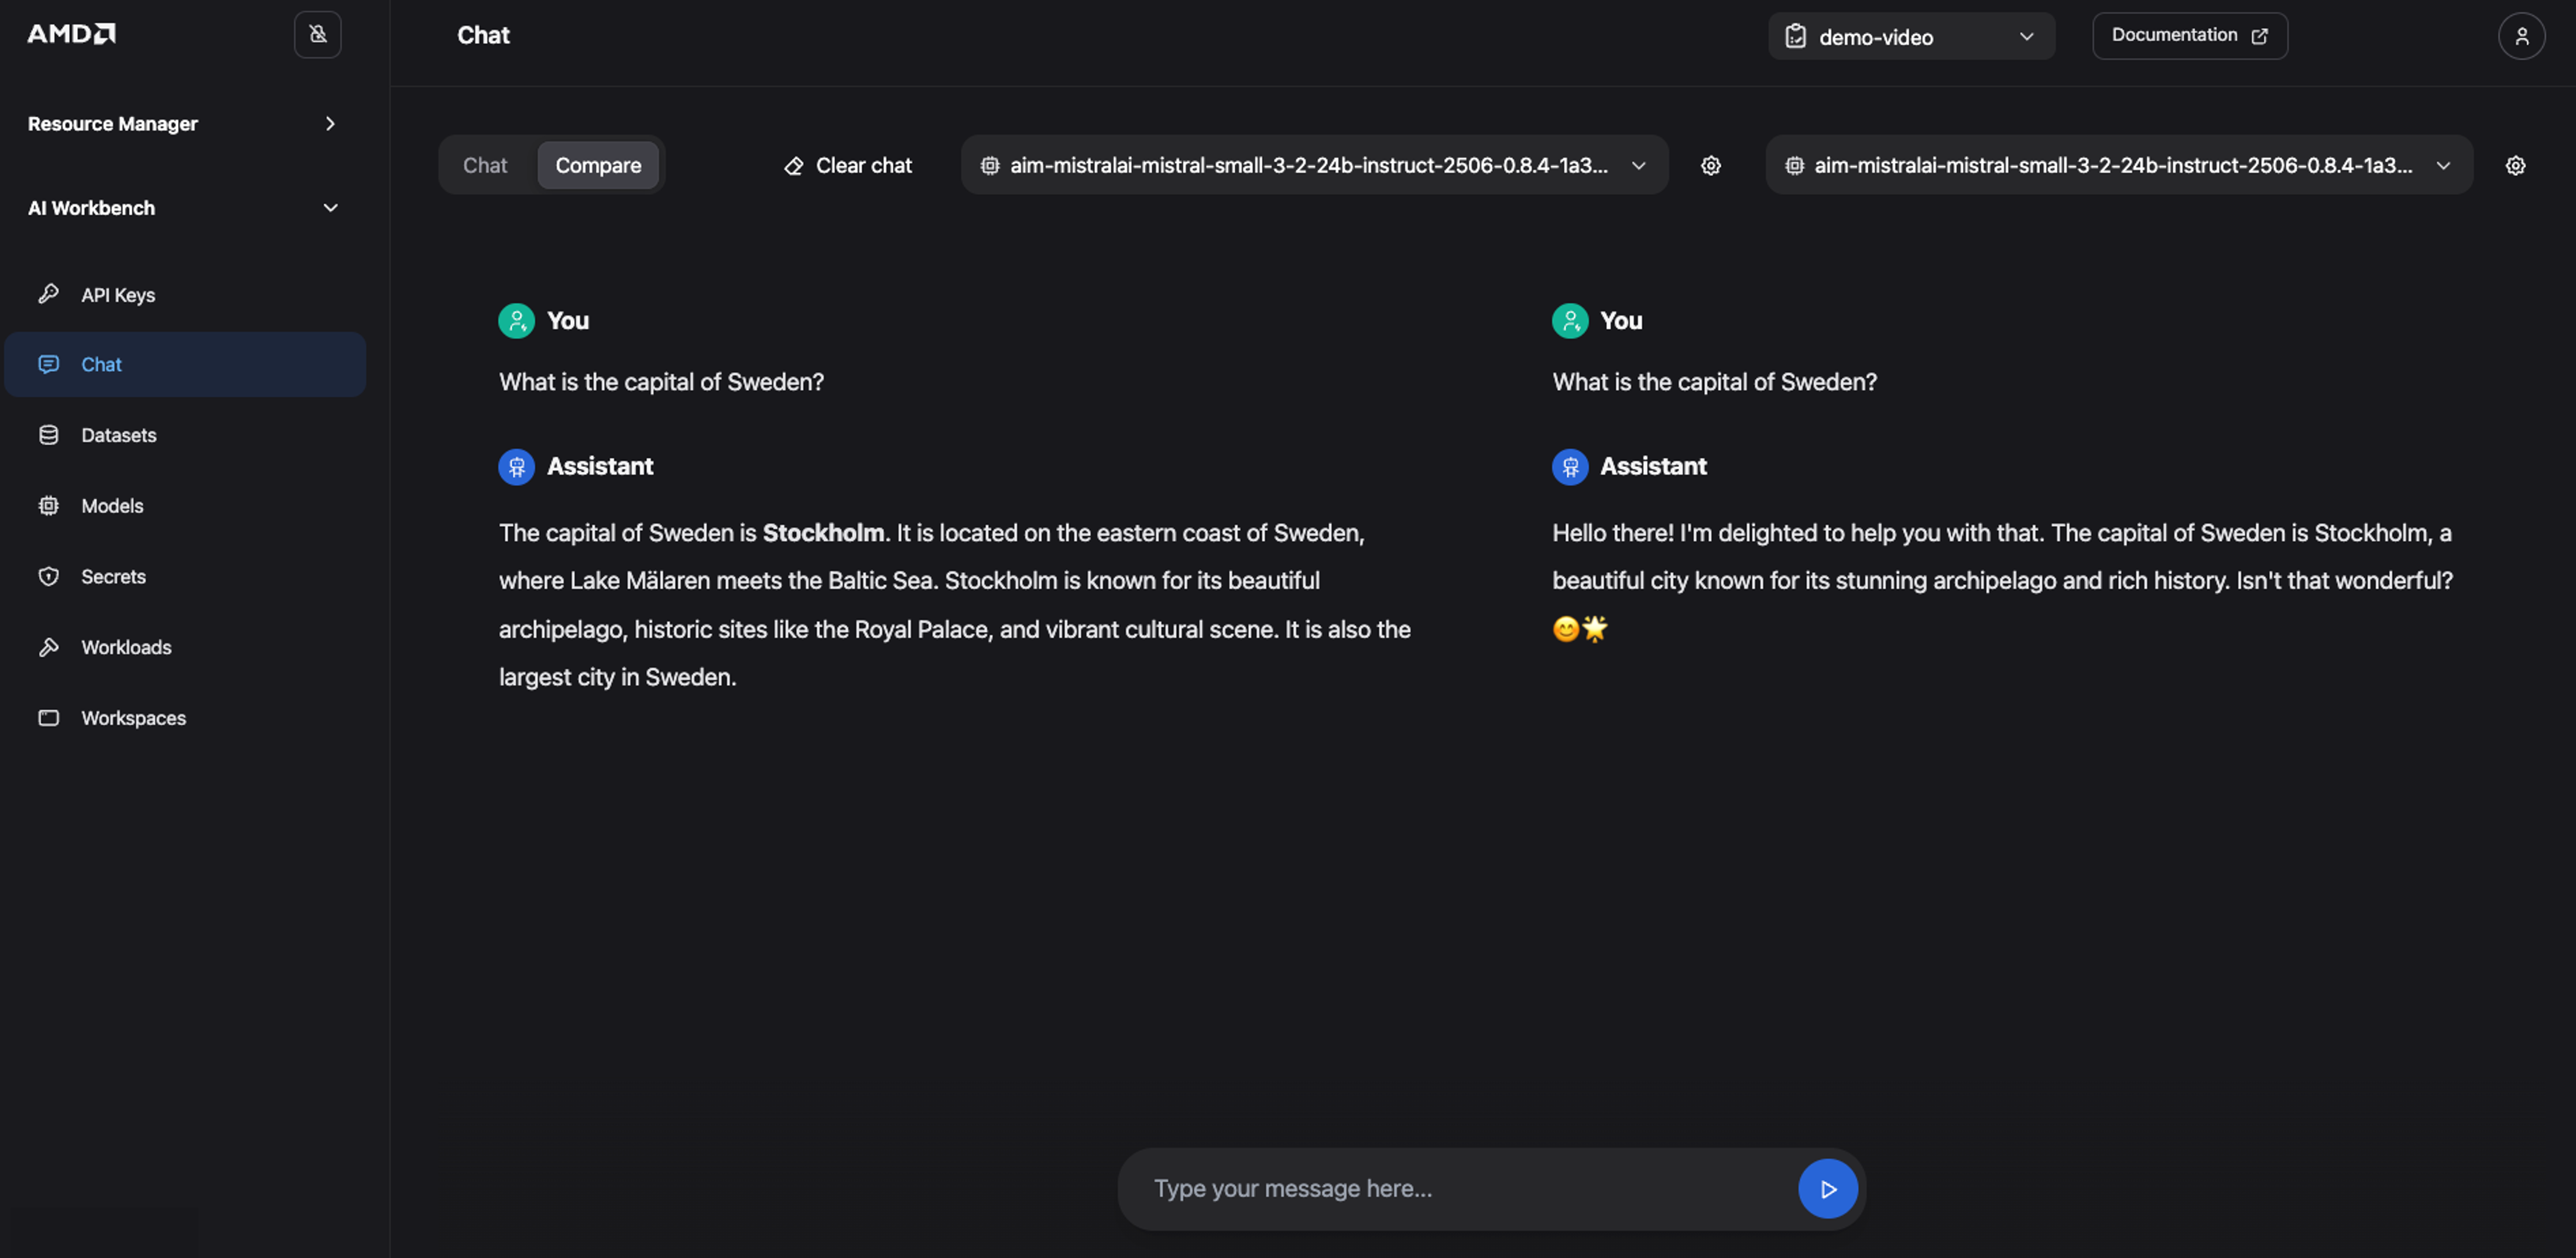Open the left model selector dropdown
The width and height of the screenshot is (2576, 1258).
(1313, 166)
